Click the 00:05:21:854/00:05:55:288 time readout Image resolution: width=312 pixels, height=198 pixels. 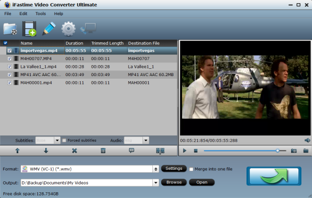click(x=209, y=141)
